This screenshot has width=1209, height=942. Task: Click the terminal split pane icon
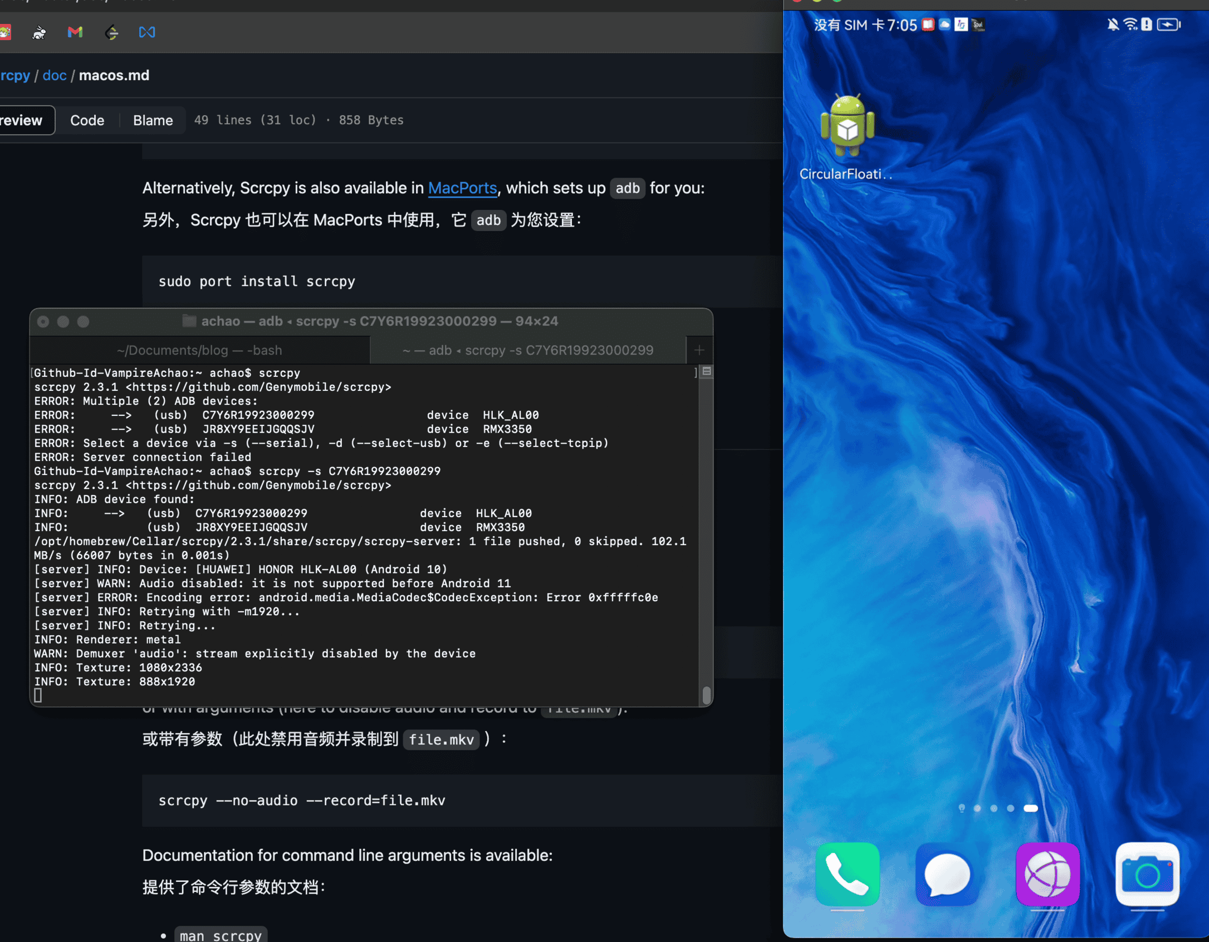tap(707, 371)
